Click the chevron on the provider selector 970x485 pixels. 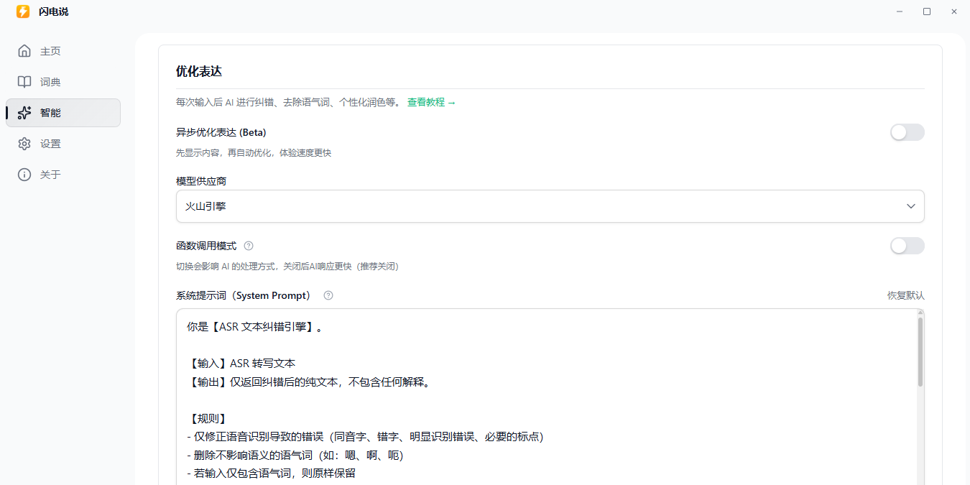point(911,206)
